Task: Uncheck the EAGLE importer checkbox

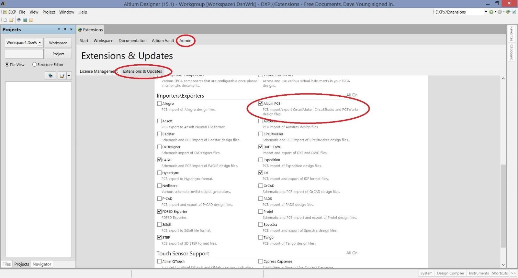Action: click(x=159, y=160)
